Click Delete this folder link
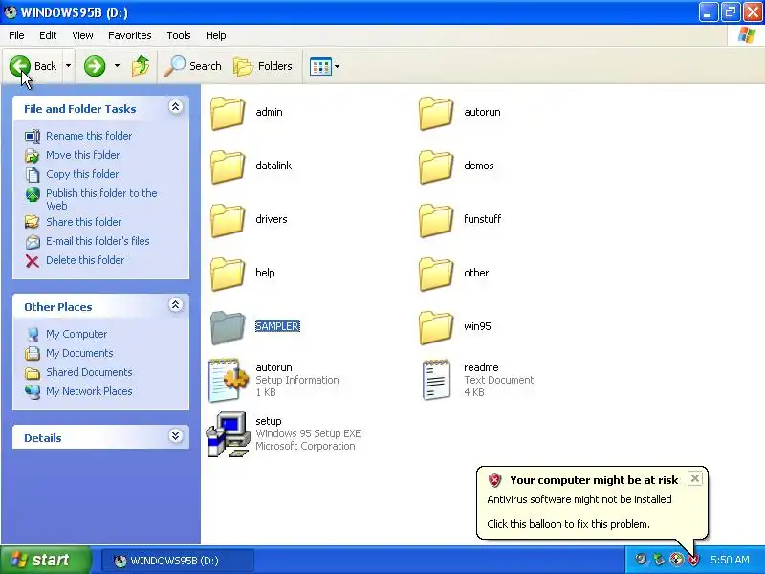This screenshot has width=765, height=574. pos(85,260)
